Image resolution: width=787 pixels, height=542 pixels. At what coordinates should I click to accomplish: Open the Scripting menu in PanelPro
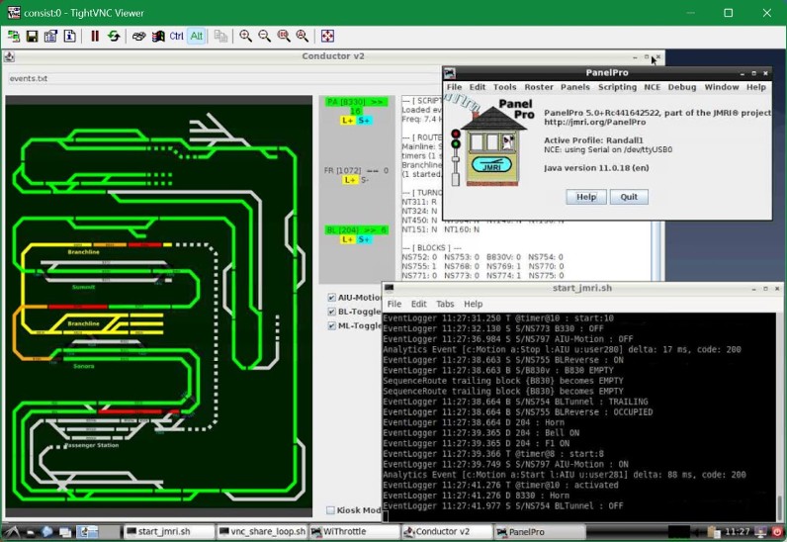617,87
